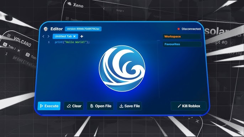The height and width of the screenshot is (137, 244).
Task: Go to next tab with right chevron
Action: pos(48,36)
